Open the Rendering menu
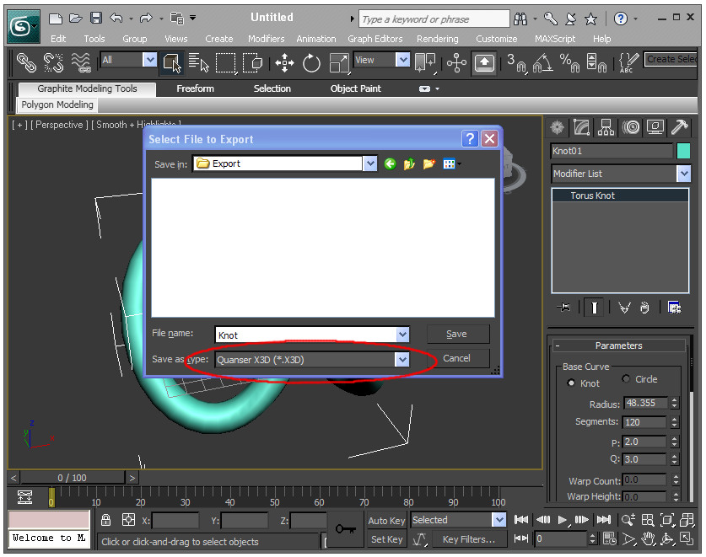 coord(437,38)
